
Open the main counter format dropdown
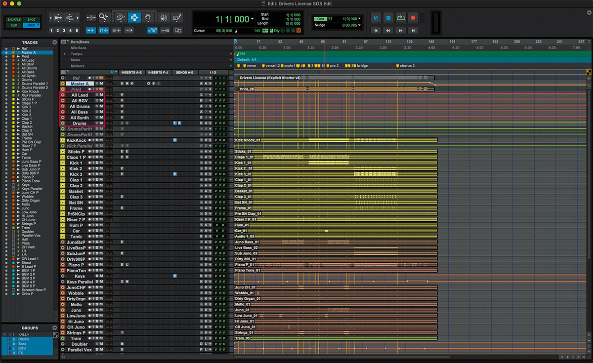253,18
